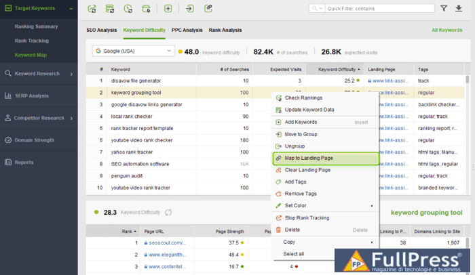Image resolution: width=475 pixels, height=275 pixels.
Task: Click the download export icon
Action: [459, 8]
